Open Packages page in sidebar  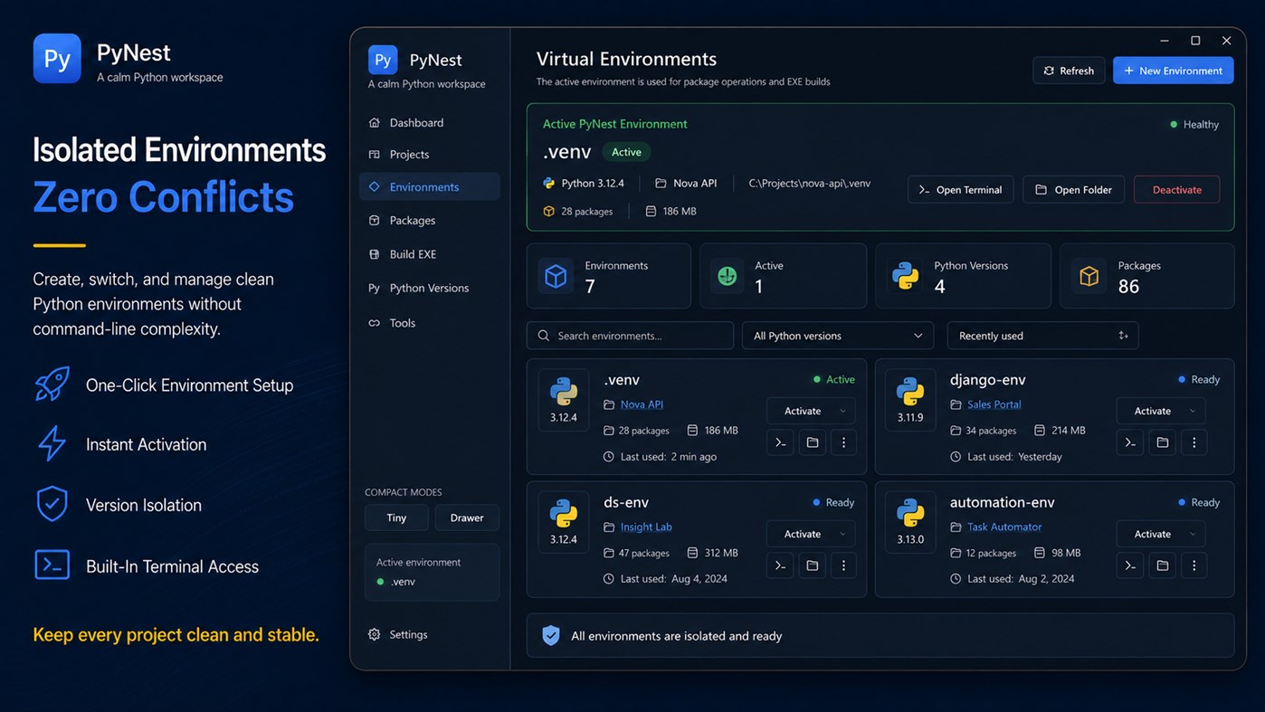(429, 221)
